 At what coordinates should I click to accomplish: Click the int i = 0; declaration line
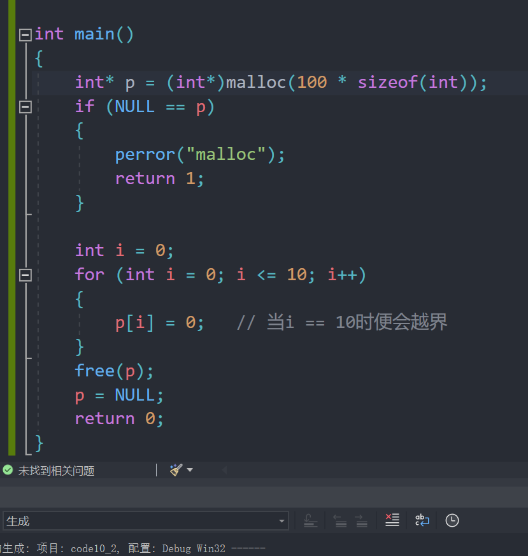(x=124, y=251)
